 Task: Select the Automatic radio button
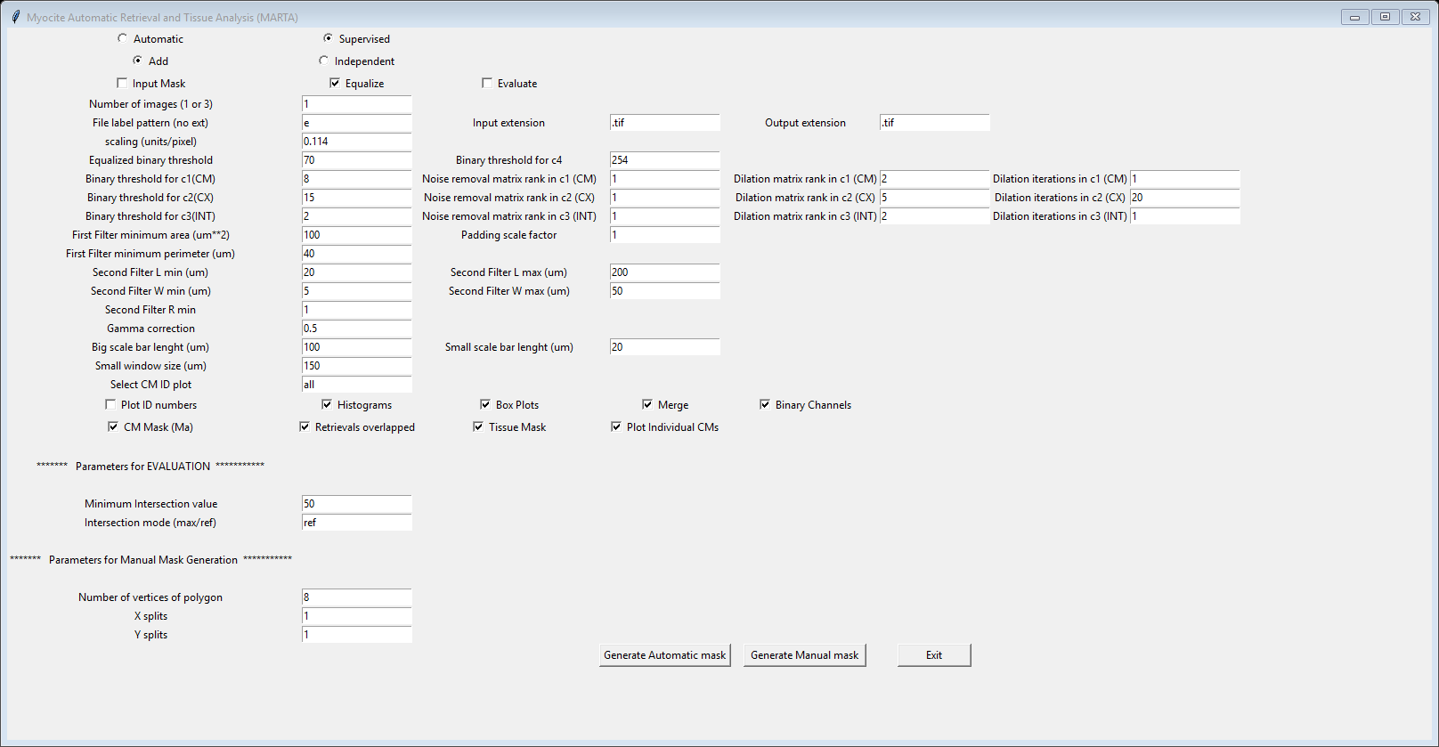[122, 38]
